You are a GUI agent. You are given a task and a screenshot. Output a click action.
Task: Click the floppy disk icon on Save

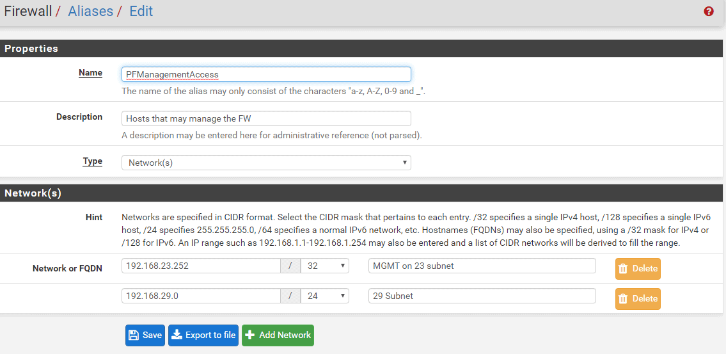[133, 335]
